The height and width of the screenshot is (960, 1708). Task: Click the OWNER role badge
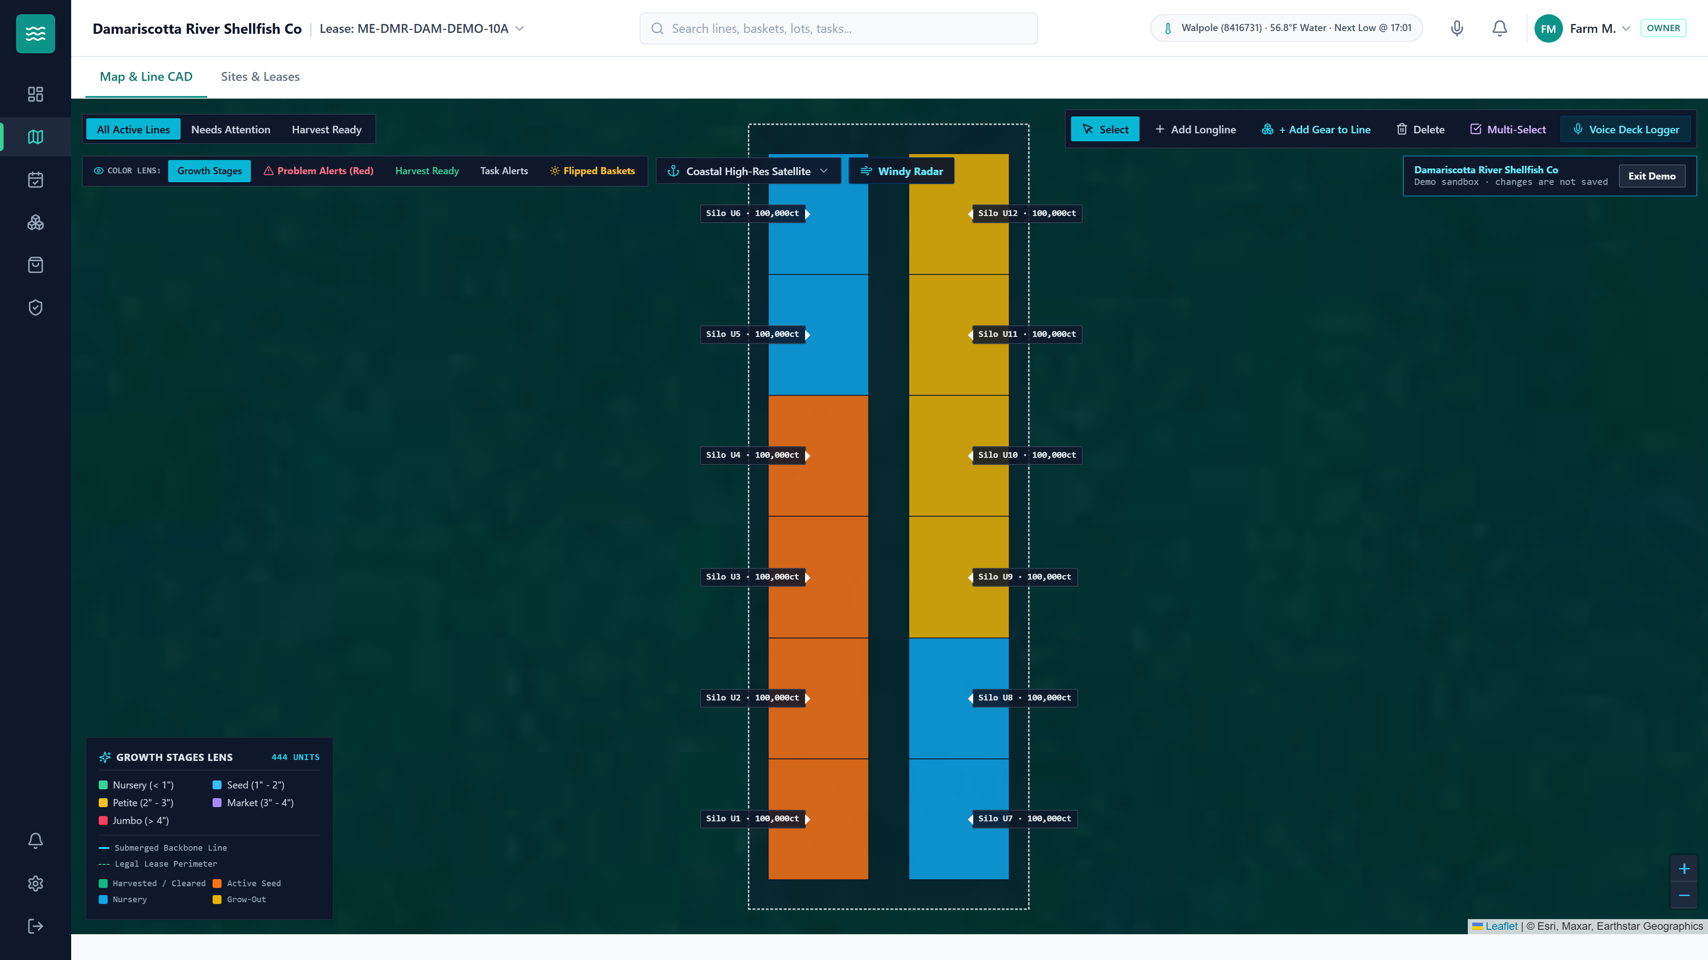tap(1663, 28)
